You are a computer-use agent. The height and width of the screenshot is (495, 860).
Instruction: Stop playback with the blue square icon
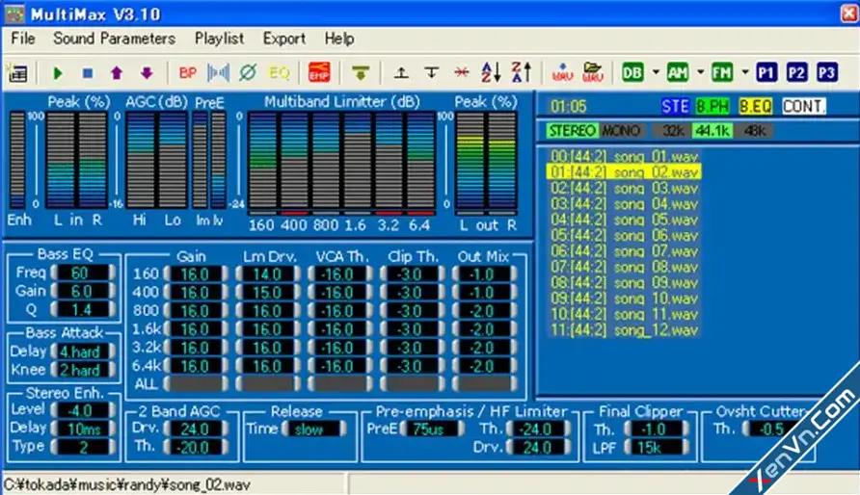pos(87,73)
